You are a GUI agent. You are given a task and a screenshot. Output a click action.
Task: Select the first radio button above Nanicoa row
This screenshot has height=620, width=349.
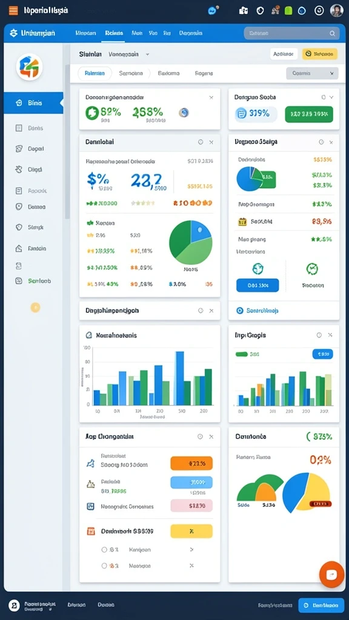104,550
